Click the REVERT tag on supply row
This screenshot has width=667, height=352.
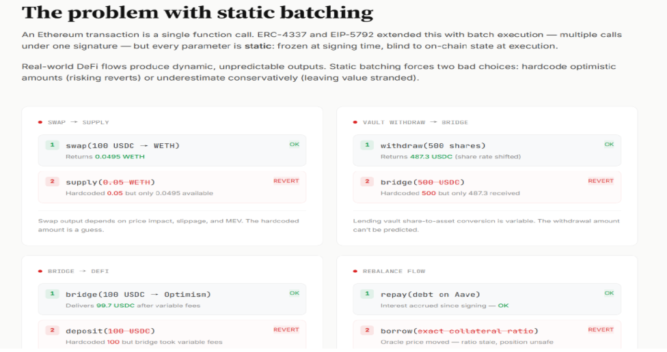point(286,181)
